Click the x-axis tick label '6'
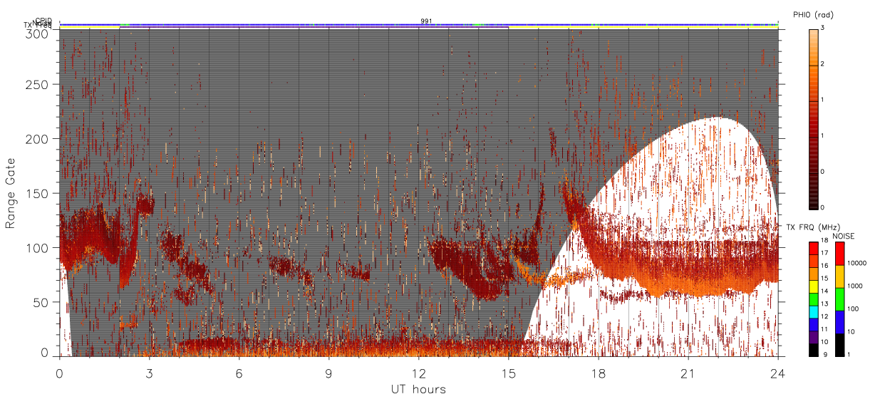Viewport: 875px width, 404px height. click(239, 373)
